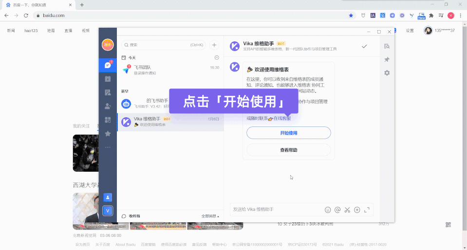Open the About Baidu footer link
The height and width of the screenshot is (250, 467).
125,245
